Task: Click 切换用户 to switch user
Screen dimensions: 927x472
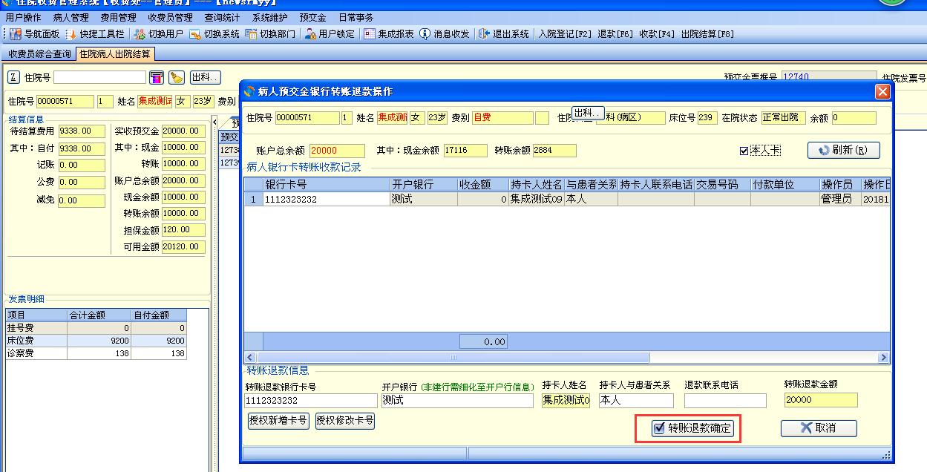Action: pyautogui.click(x=159, y=34)
